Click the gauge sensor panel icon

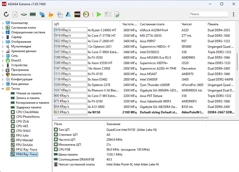click(x=86, y=14)
